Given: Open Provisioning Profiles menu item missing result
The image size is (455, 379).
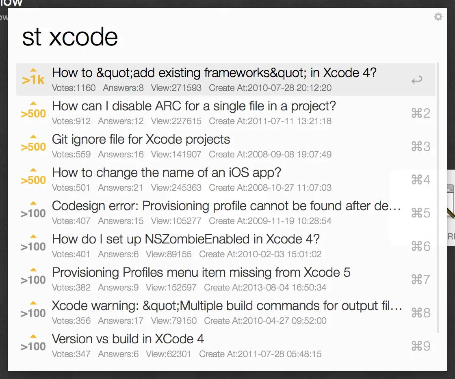Looking at the screenshot, I should coord(226,280).
